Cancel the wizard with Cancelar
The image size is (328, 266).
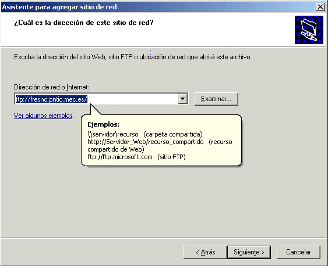pos(298,252)
